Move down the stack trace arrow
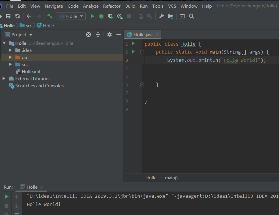 16,206
